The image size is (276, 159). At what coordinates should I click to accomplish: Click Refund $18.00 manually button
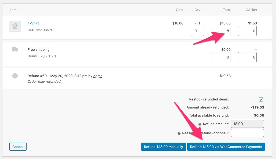click(163, 147)
